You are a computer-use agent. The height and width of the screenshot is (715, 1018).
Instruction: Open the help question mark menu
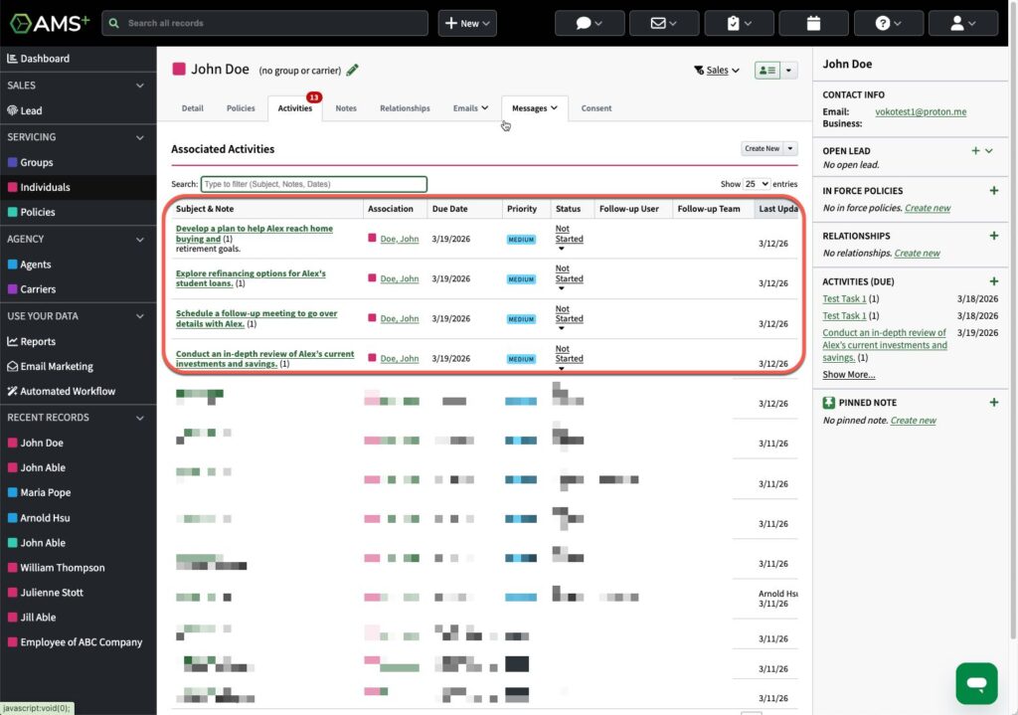(888, 23)
